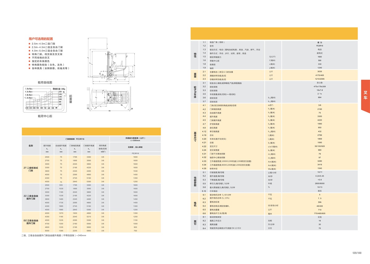This screenshot has width=370, height=264.
Task: Click the 电机 section label
Action: tap(195, 204)
